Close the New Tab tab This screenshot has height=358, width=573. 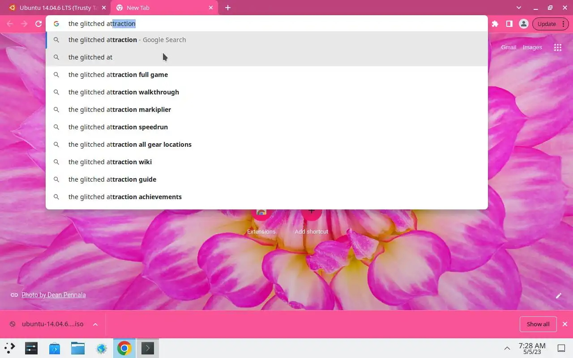point(211,8)
